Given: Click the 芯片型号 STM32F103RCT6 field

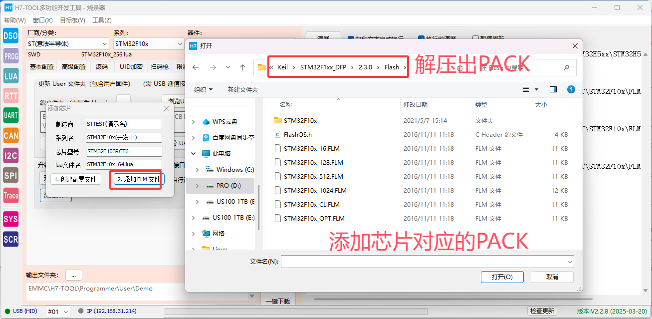Looking at the screenshot, I should click(x=124, y=151).
